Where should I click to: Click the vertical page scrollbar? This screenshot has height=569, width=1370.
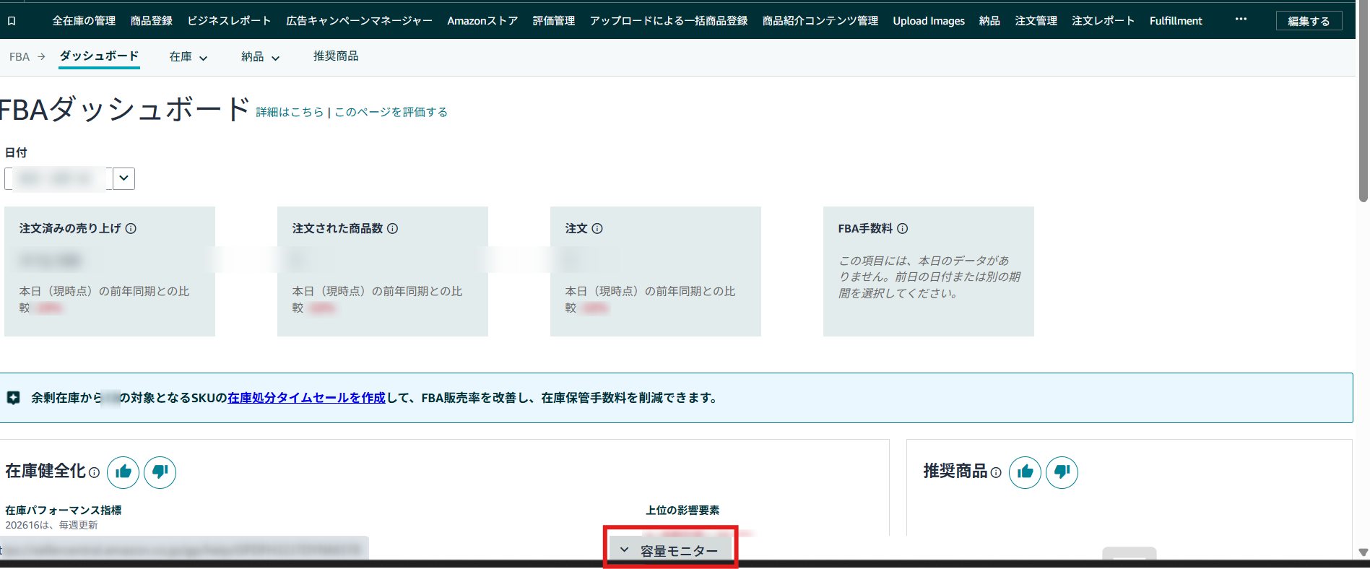pyautogui.click(x=1363, y=101)
